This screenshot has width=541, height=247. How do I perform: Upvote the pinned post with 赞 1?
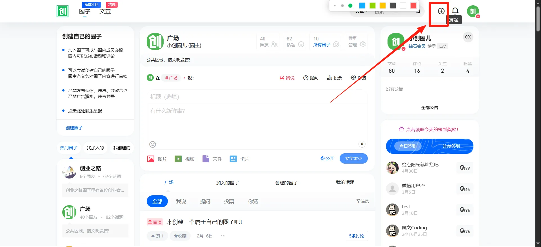[157, 236]
